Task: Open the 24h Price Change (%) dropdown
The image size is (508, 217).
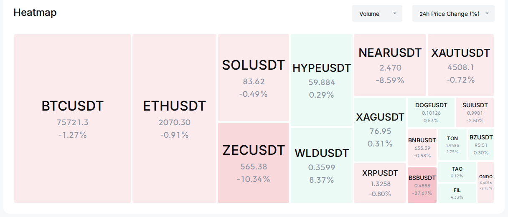Action: click(x=453, y=13)
